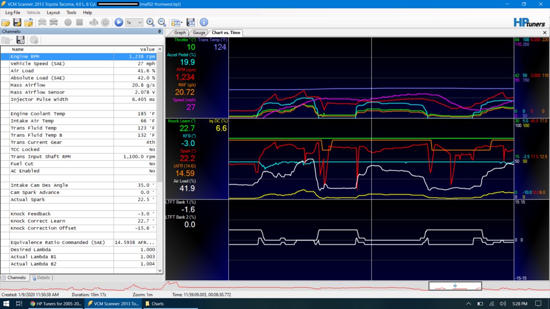Image resolution: width=550 pixels, height=309 pixels.
Task: Pin the Channels panel with pushpin icon
Action: click(x=159, y=31)
